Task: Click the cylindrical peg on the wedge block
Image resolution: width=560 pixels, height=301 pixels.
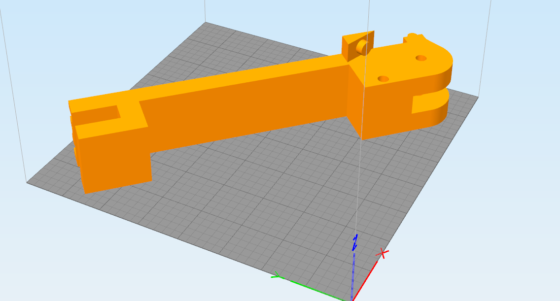Action: coord(362,47)
